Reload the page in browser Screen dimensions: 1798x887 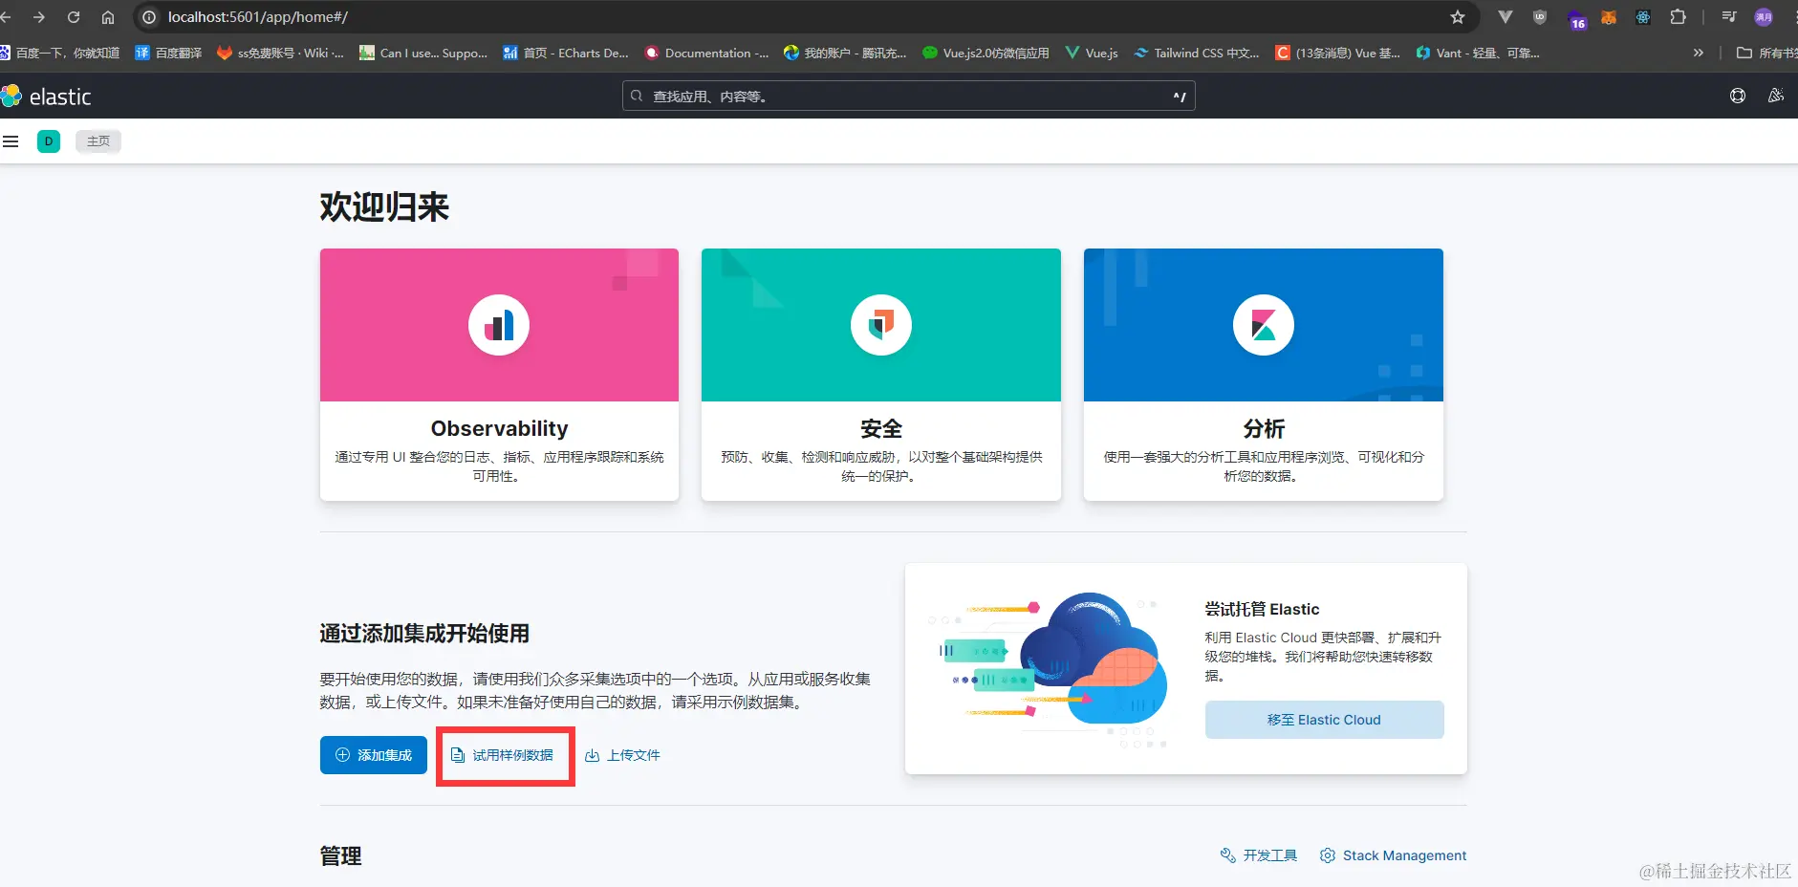[74, 17]
